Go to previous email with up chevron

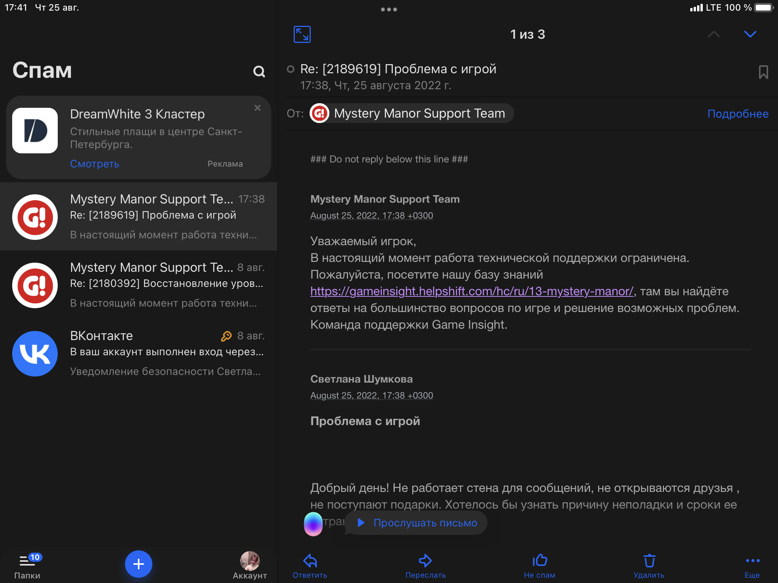pyautogui.click(x=714, y=35)
